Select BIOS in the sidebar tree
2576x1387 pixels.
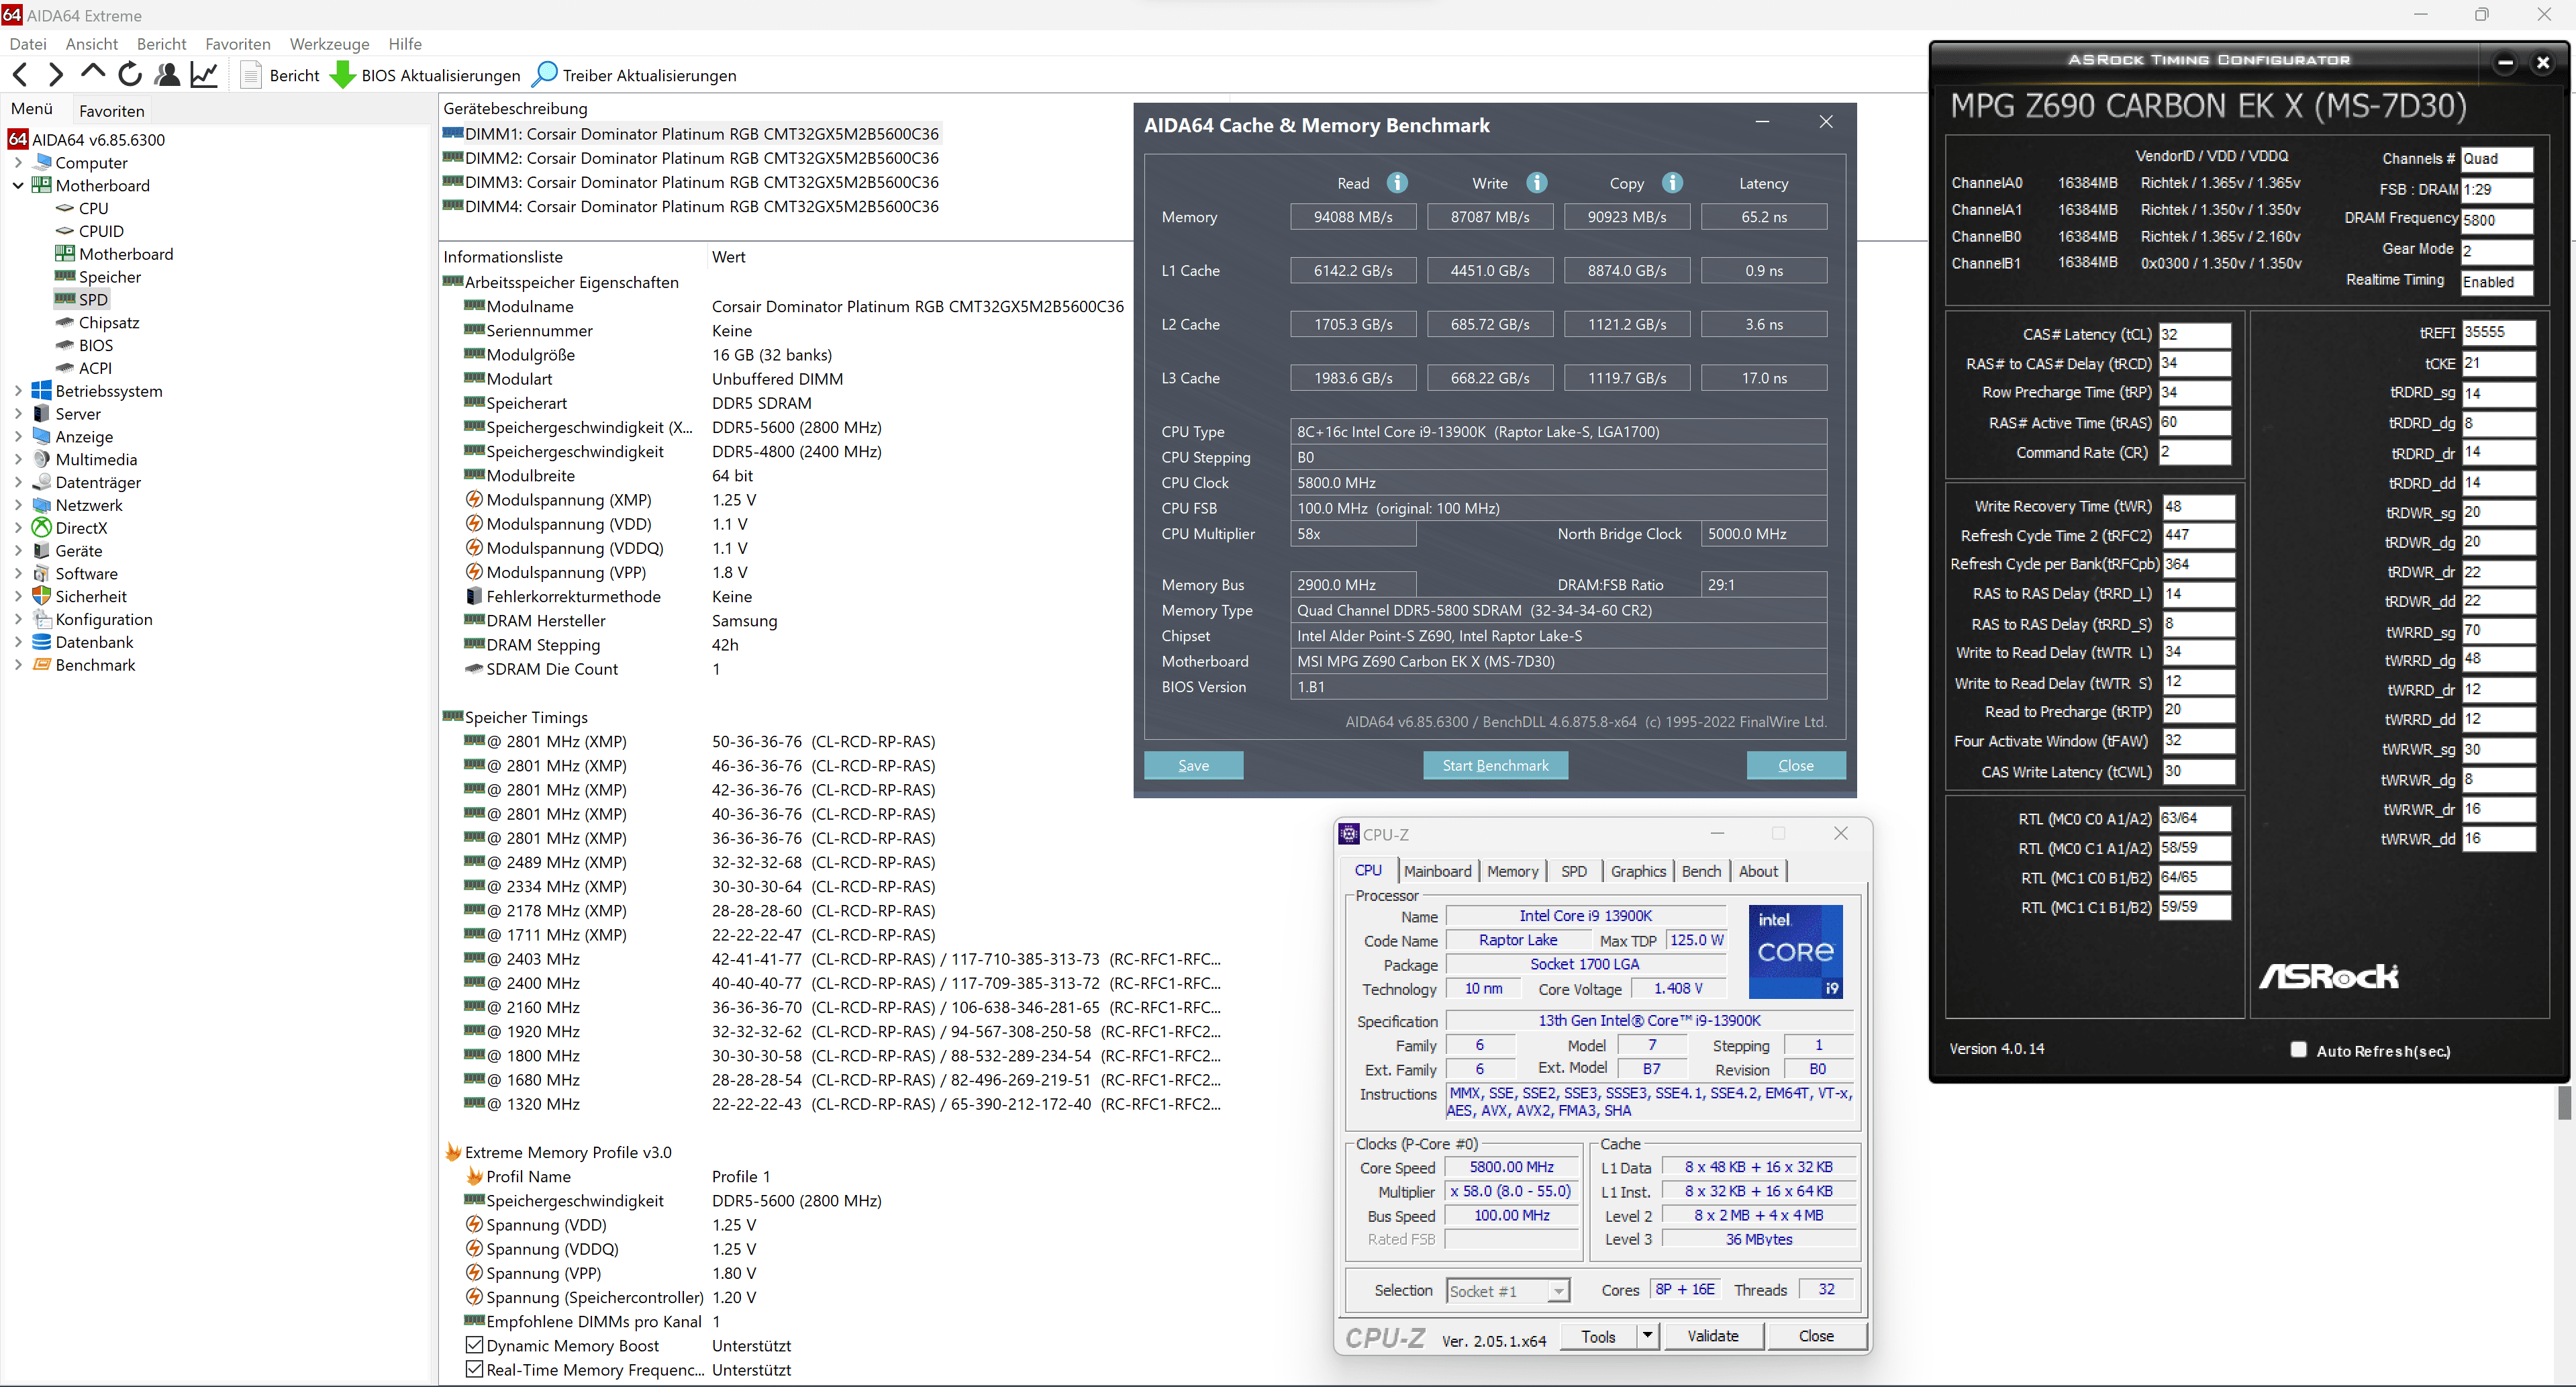click(x=96, y=345)
